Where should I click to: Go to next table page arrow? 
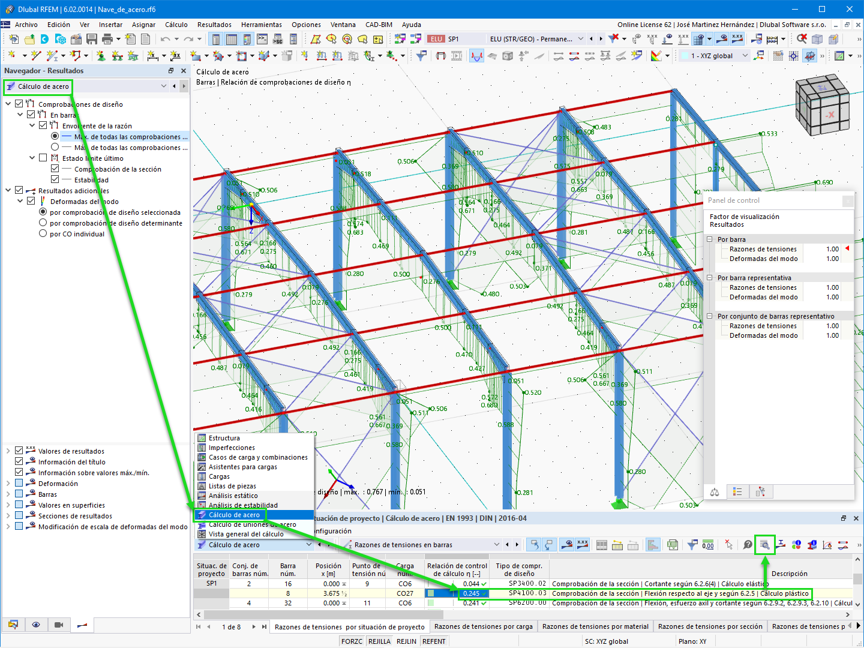coord(254,626)
